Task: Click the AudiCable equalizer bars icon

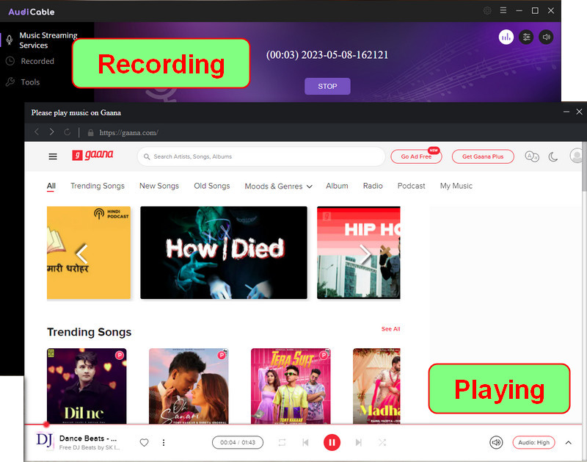Action: click(506, 37)
